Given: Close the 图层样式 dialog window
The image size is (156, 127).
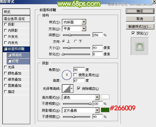Looking at the screenshot, I should pos(154,1).
